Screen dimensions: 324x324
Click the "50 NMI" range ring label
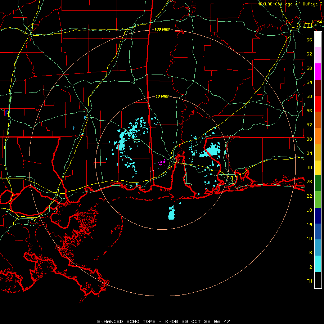162,96
